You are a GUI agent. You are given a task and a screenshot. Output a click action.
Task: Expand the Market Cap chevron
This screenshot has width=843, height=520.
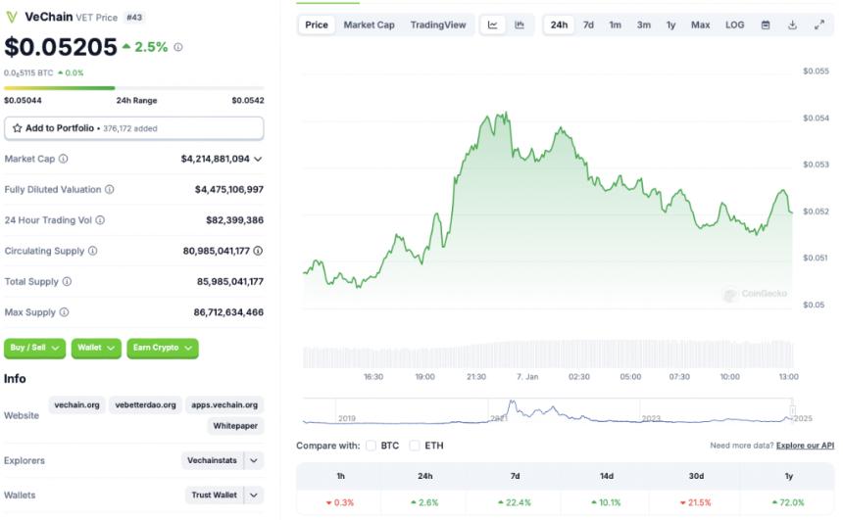click(258, 159)
